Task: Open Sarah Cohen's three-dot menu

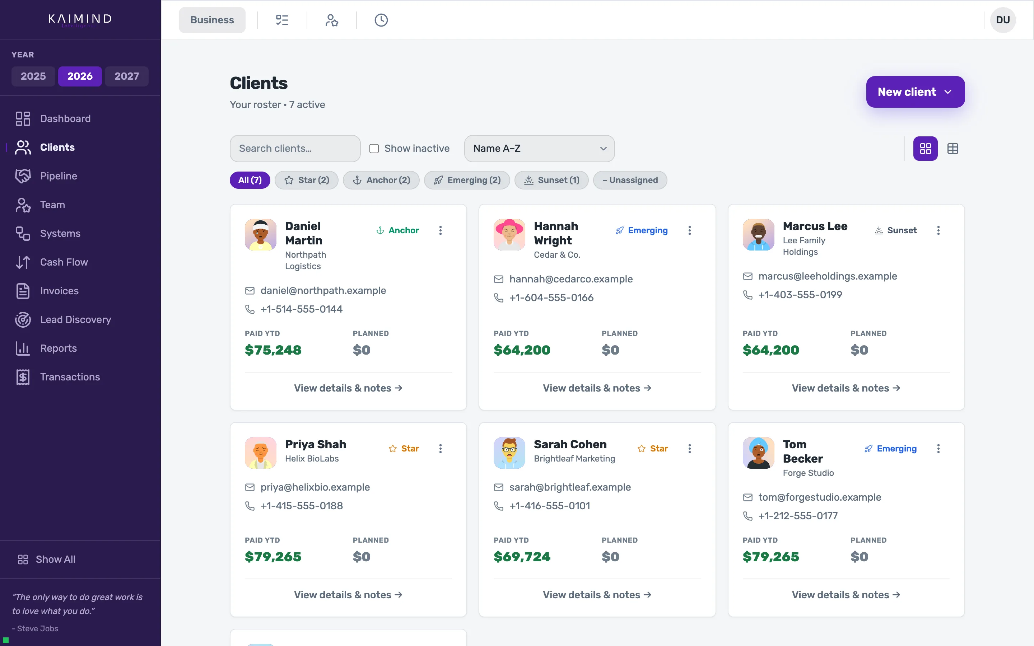Action: pos(690,449)
